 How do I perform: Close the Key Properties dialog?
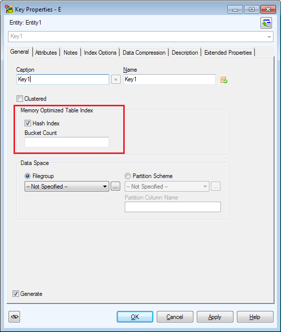268,10
